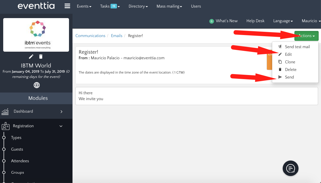The width and height of the screenshot is (321, 183).
Task: Click the hamburger menu icon
Action: click(x=67, y=6)
